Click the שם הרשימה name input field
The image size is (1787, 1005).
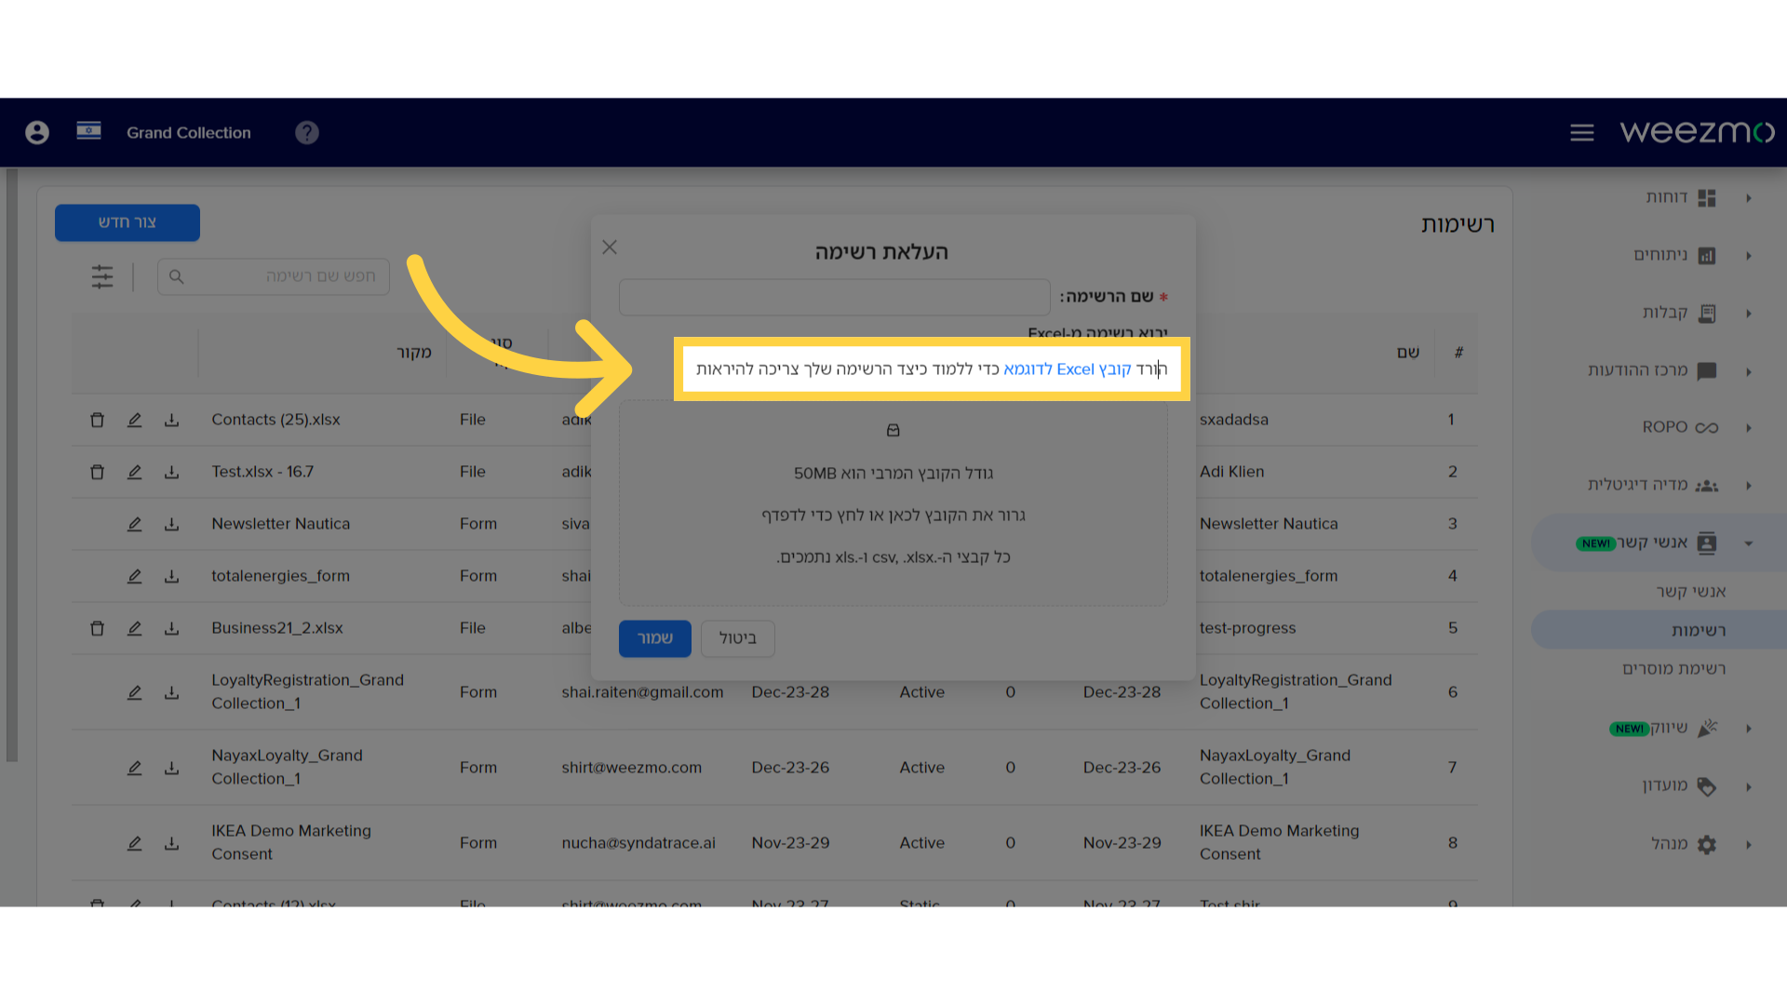click(x=835, y=297)
